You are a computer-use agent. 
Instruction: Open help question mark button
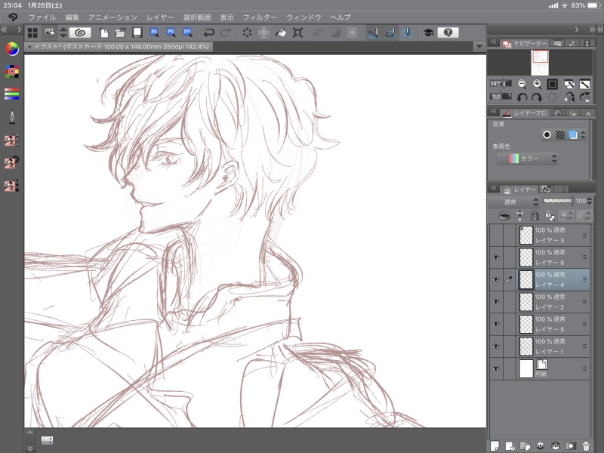point(448,32)
